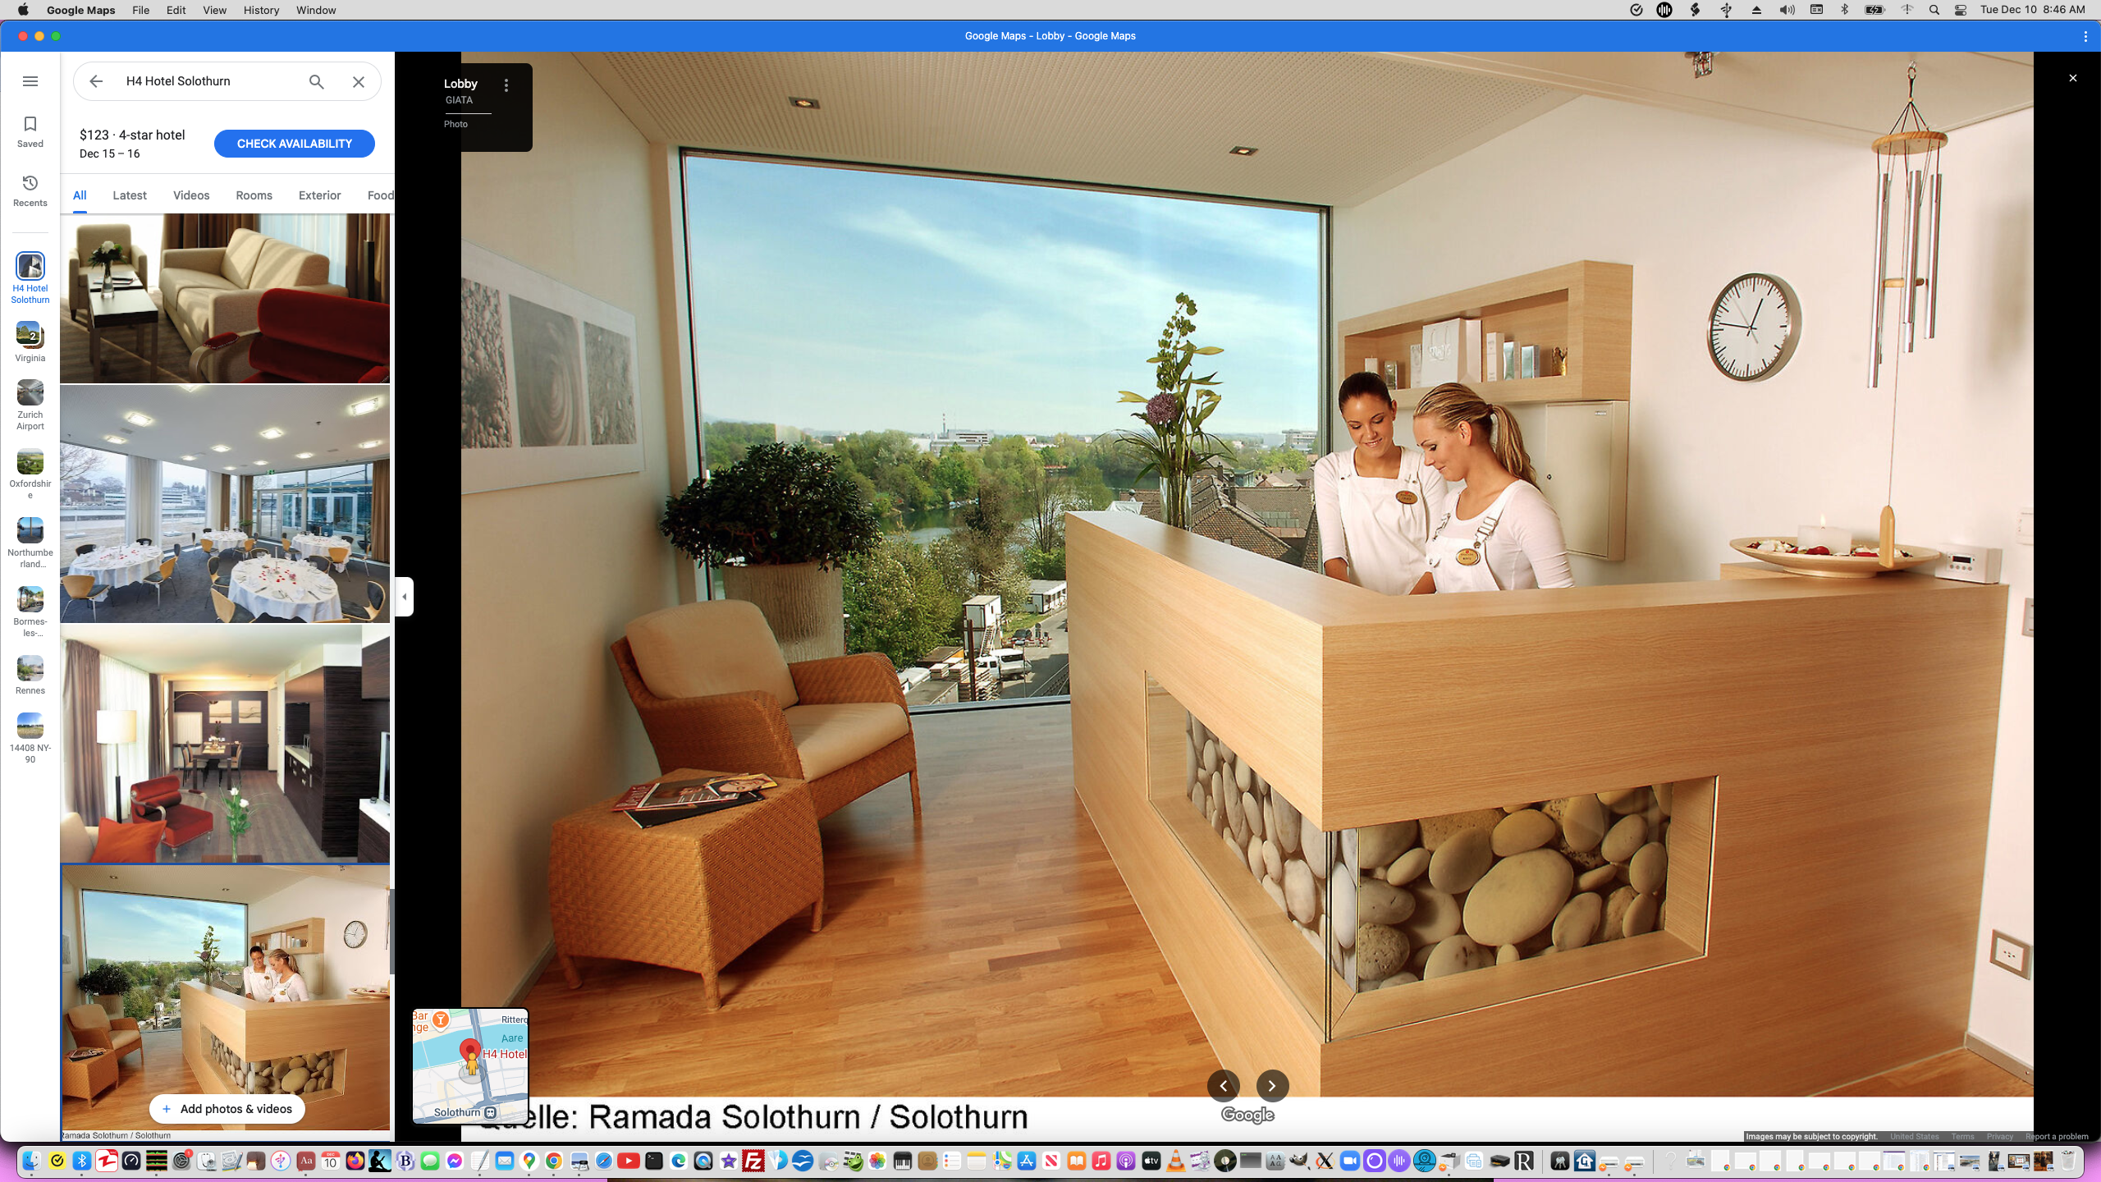This screenshot has width=2101, height=1182.
Task: Show next photo with right chevron
Action: [x=1272, y=1085]
